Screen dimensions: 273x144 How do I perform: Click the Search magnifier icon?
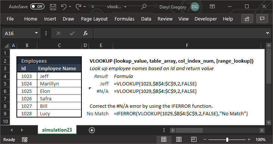(x=144, y=7)
